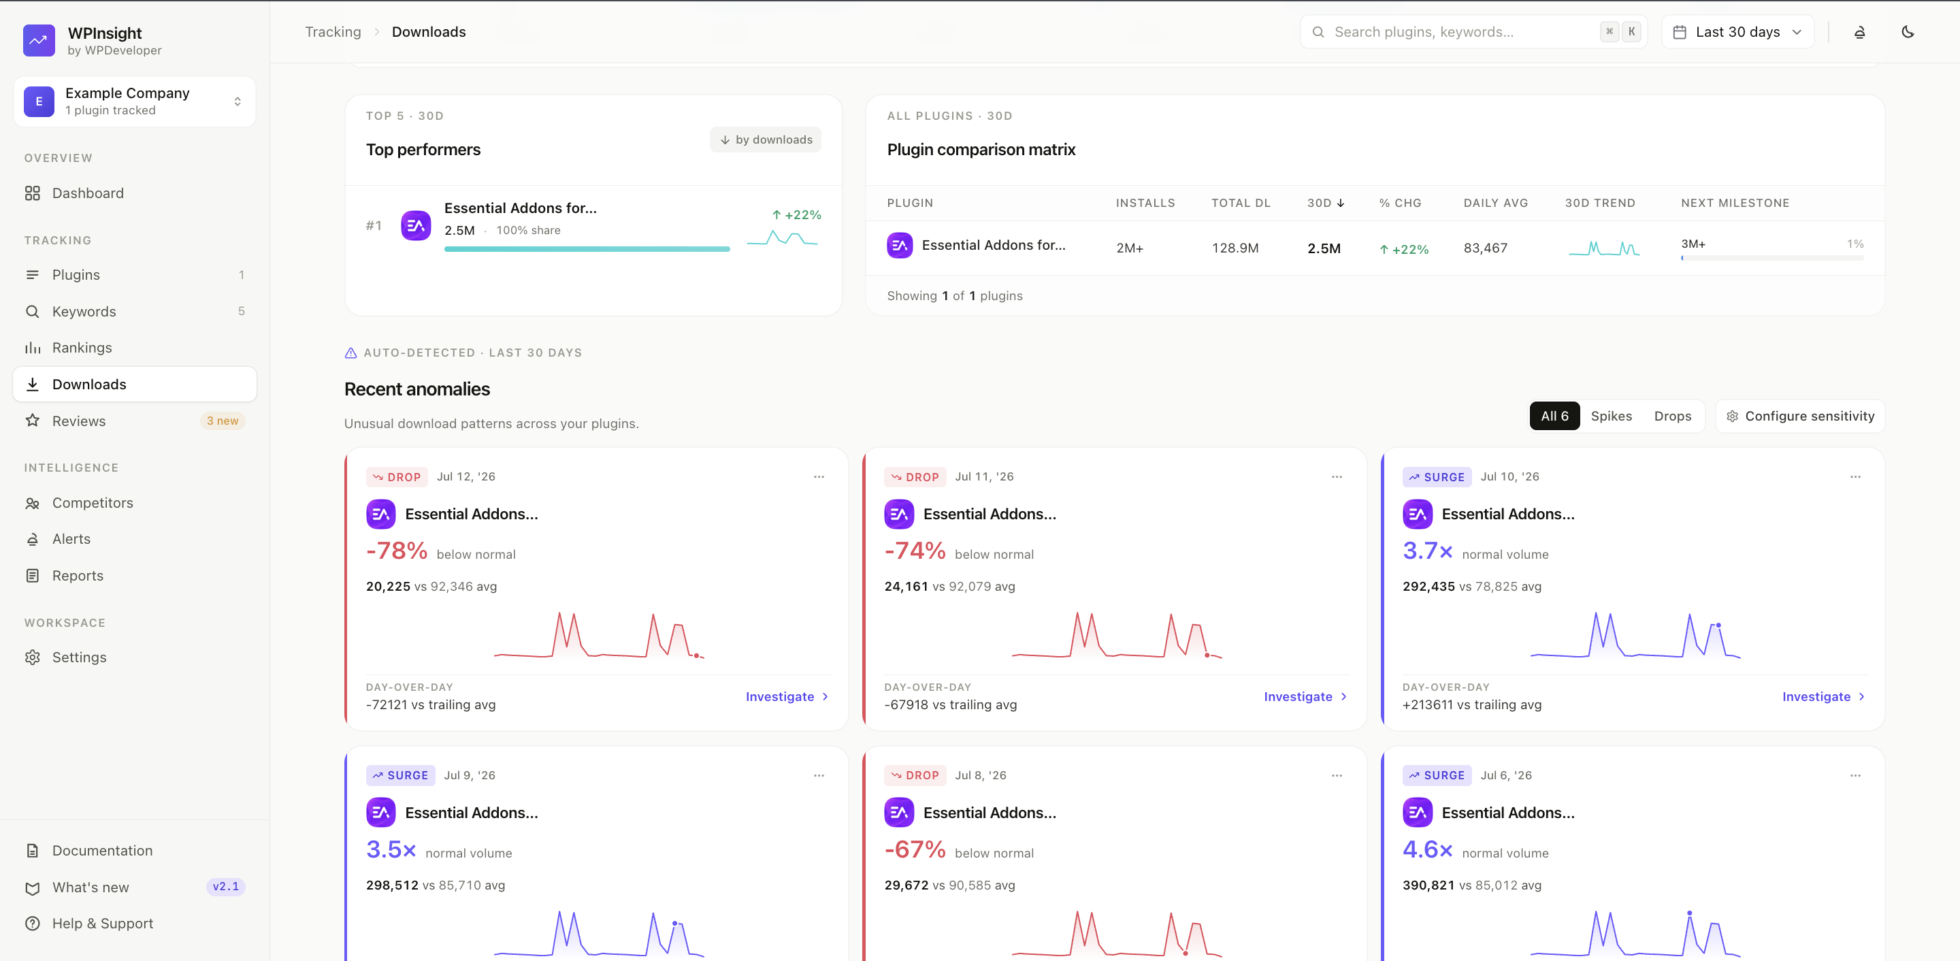
Task: Click the Competitors people icon
Action: [x=32, y=503]
